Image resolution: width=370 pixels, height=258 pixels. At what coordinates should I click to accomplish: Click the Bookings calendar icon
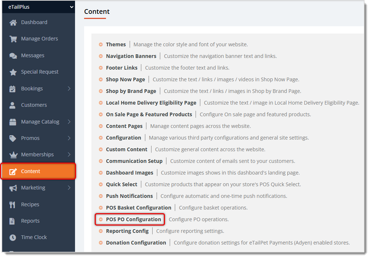pyautogui.click(x=12, y=89)
